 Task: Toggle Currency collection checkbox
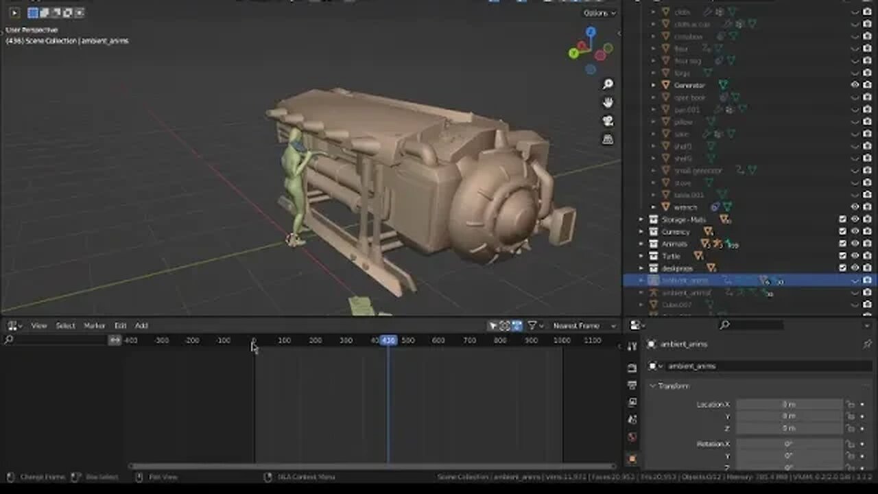pos(843,232)
